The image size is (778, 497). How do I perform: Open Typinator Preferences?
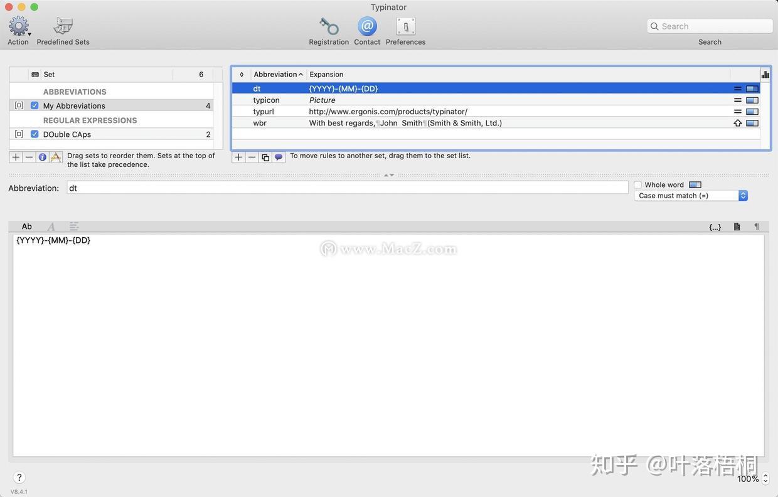point(405,26)
